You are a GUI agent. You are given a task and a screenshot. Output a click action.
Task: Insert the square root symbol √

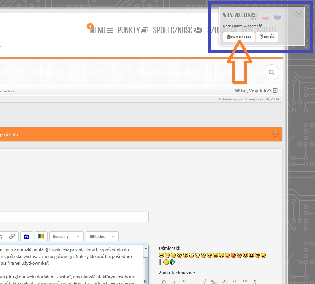pyautogui.click(x=204, y=282)
